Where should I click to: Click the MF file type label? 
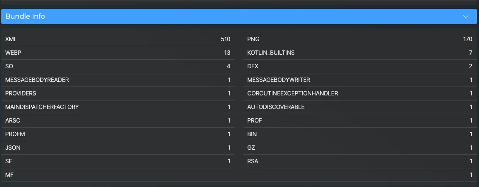click(9, 175)
